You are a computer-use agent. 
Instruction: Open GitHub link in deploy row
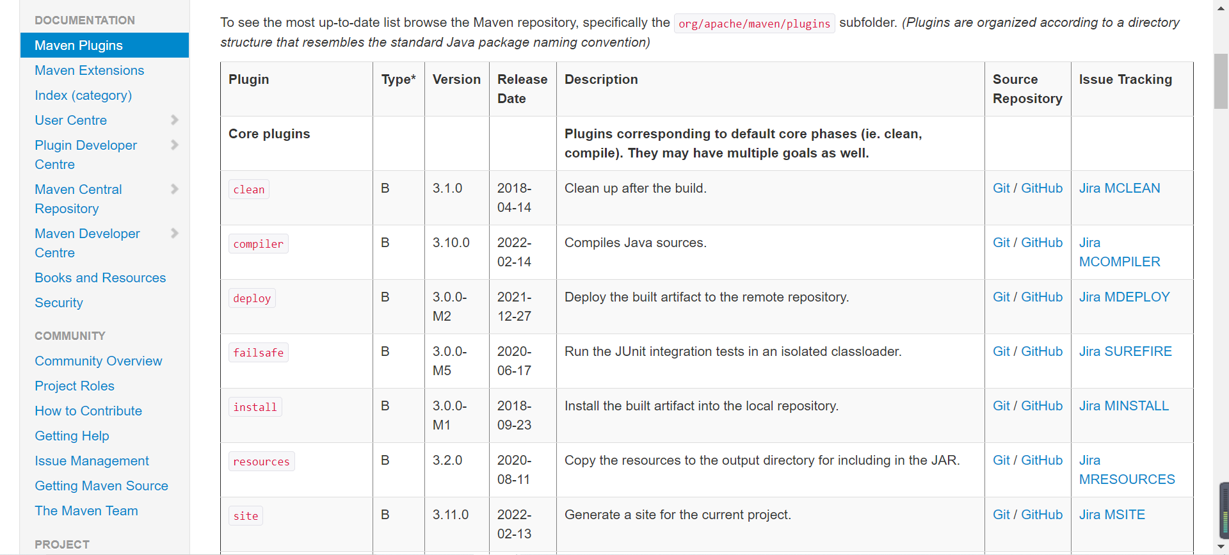click(1041, 297)
